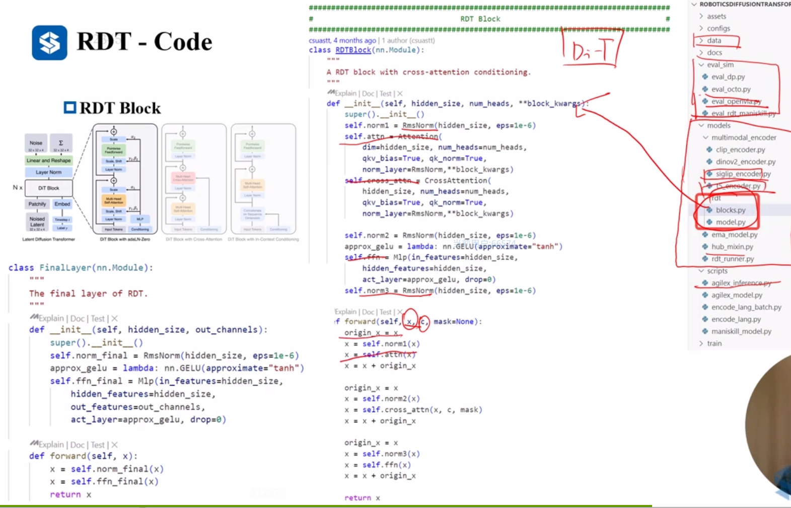
Task: Click Explain above FinalLayer __init__
Action: [x=51, y=318]
